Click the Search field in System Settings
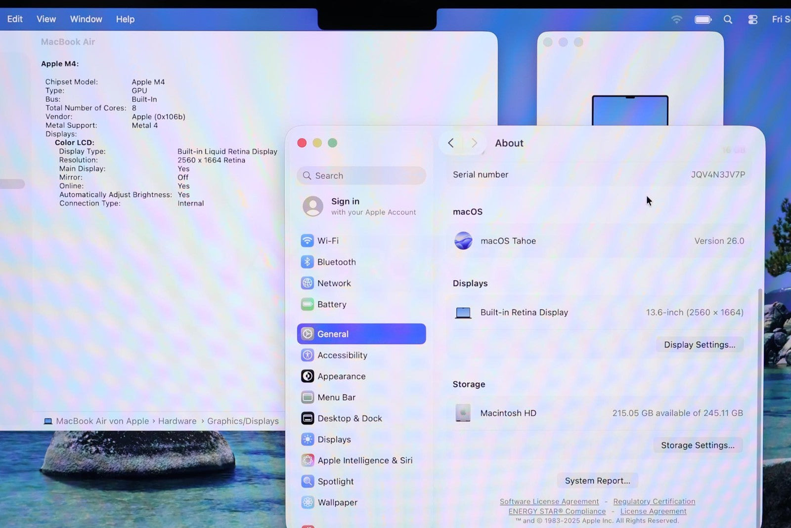791x528 pixels. point(361,176)
